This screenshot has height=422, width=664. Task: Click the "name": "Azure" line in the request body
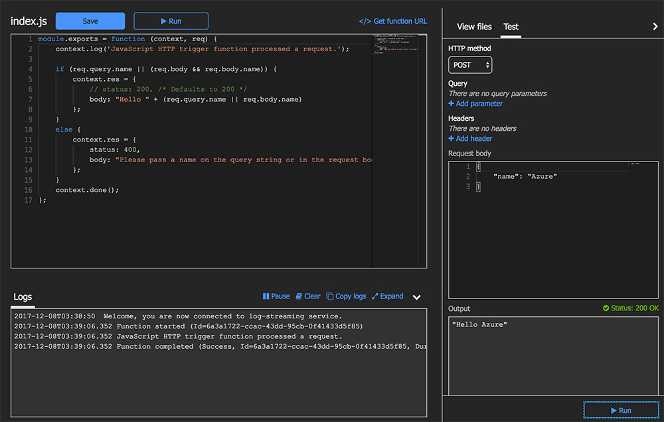pyautogui.click(x=525, y=176)
